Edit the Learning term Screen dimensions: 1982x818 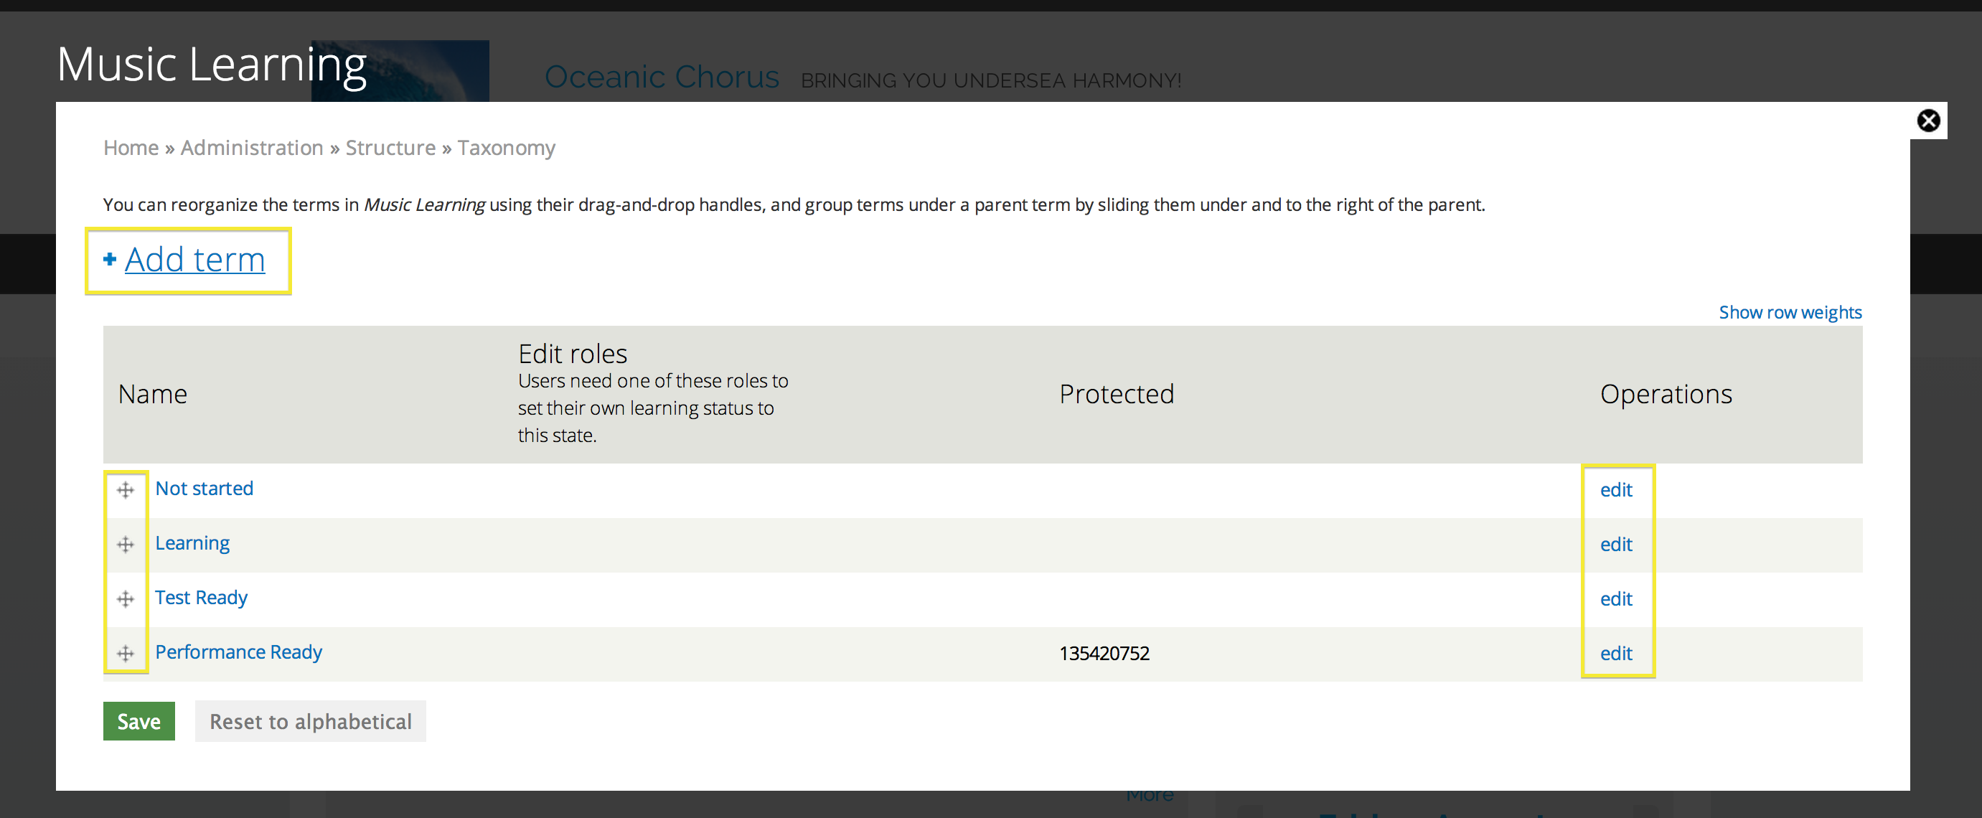(1616, 545)
